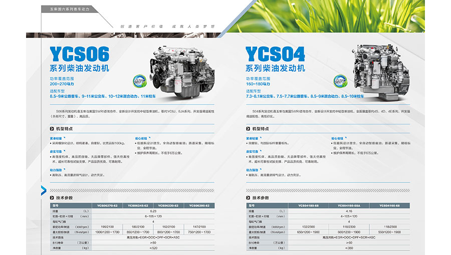Click the YCS04 vehicle line starting 7.3~8.1米公交车
451x255 pixels.
click(305, 96)
